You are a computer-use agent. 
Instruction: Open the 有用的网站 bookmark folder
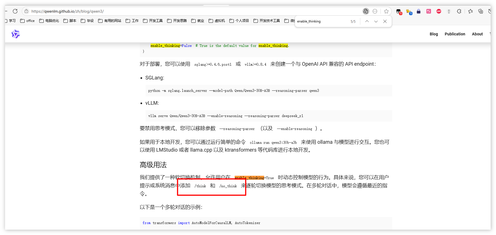110,21
